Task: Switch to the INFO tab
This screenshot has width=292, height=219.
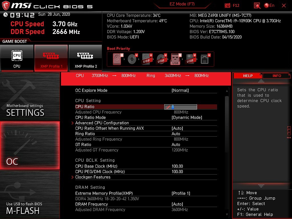Action: [x=277, y=76]
